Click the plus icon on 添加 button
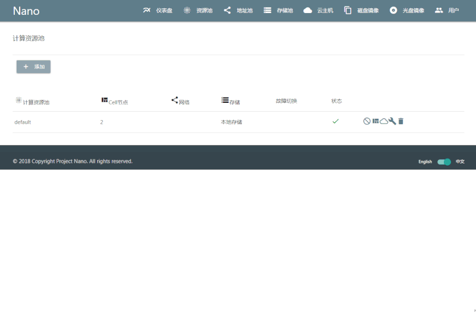 tap(26, 67)
